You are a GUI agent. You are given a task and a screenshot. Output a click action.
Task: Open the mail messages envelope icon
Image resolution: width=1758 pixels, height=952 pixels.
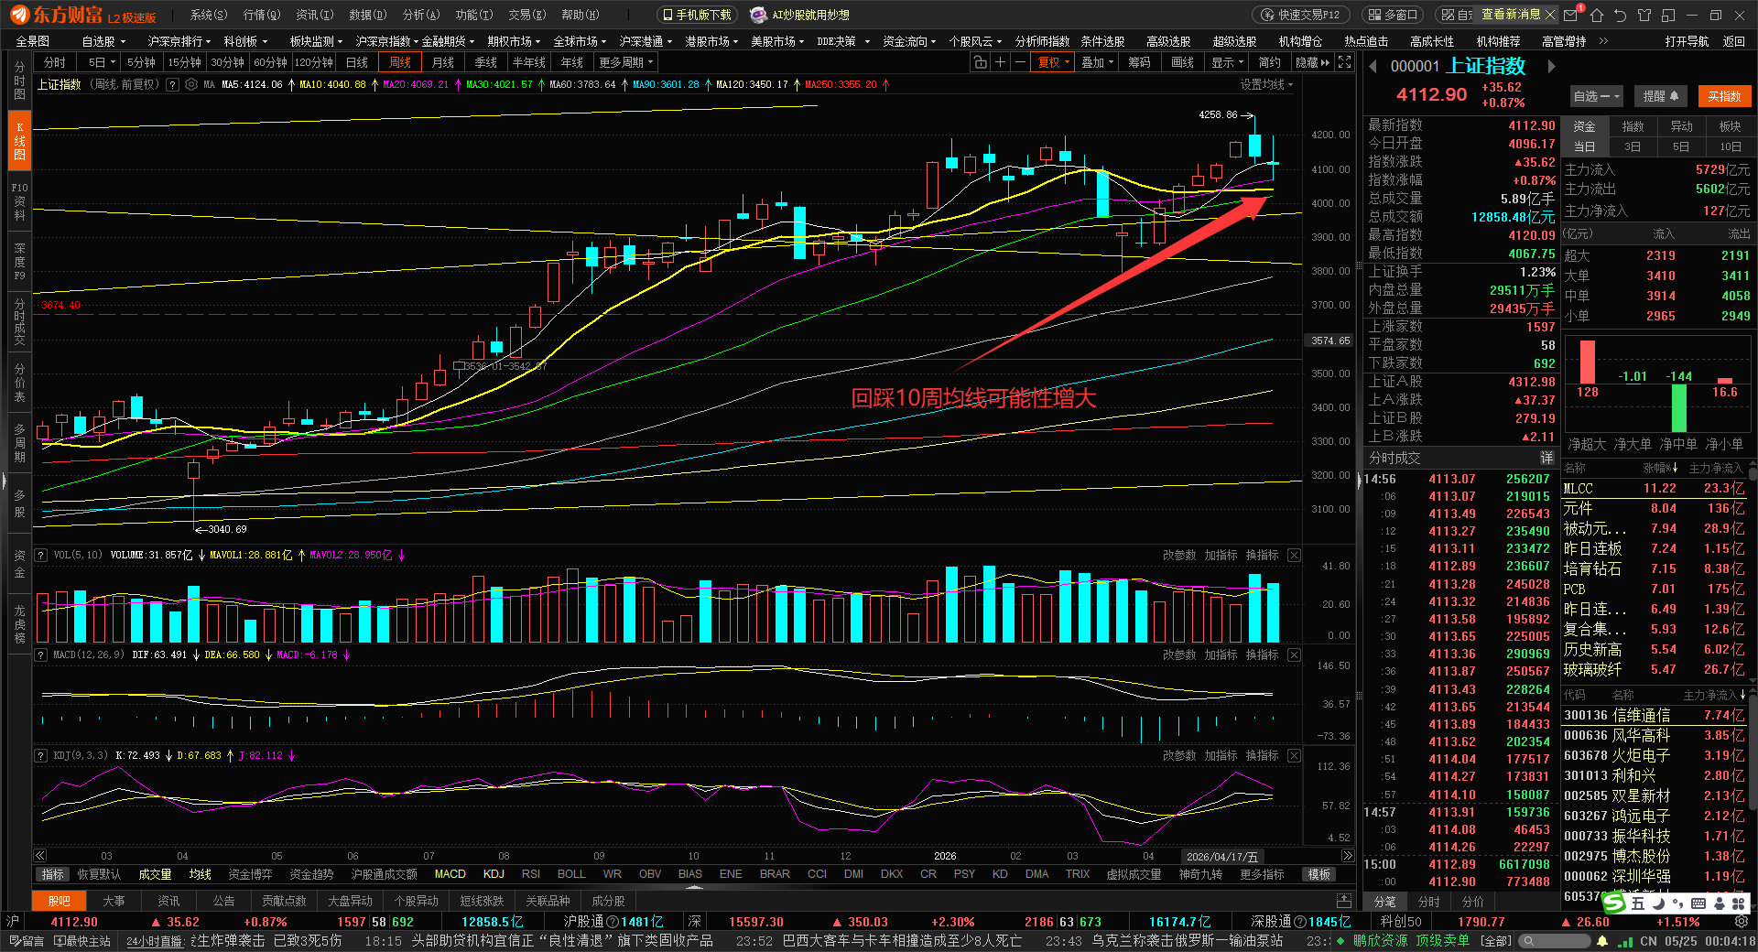pos(1571,15)
